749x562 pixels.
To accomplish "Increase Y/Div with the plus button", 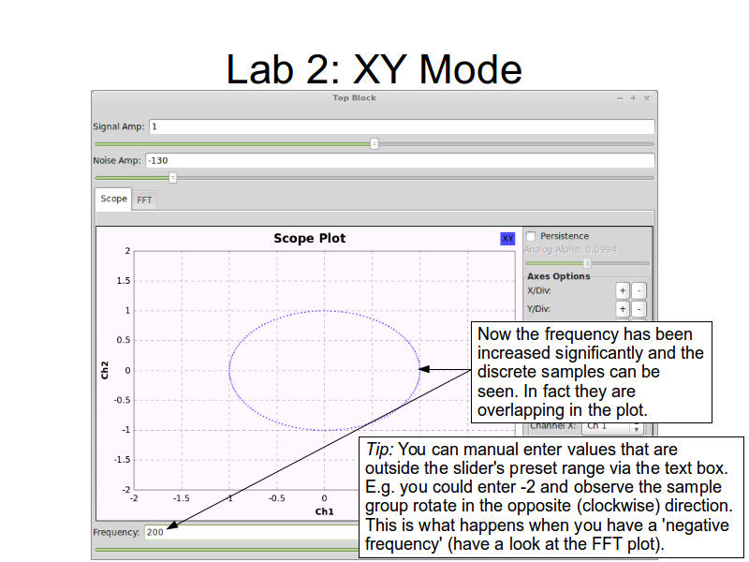I will click(622, 309).
